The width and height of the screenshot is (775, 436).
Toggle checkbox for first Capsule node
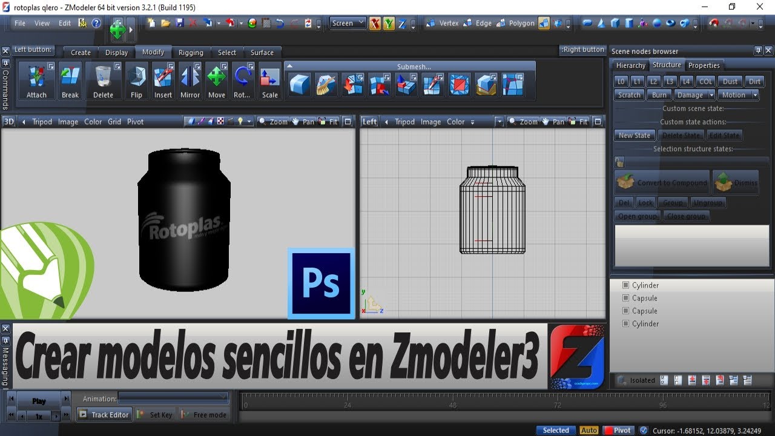[626, 298]
